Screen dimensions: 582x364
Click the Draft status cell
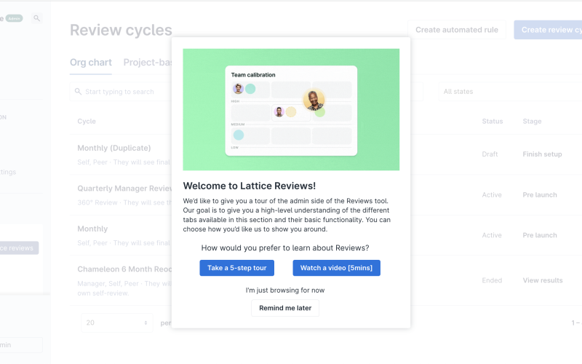tap(490, 154)
